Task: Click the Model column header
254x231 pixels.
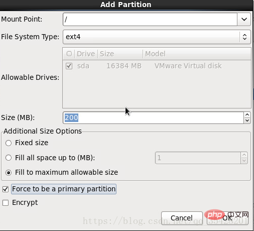Action: 197,54
